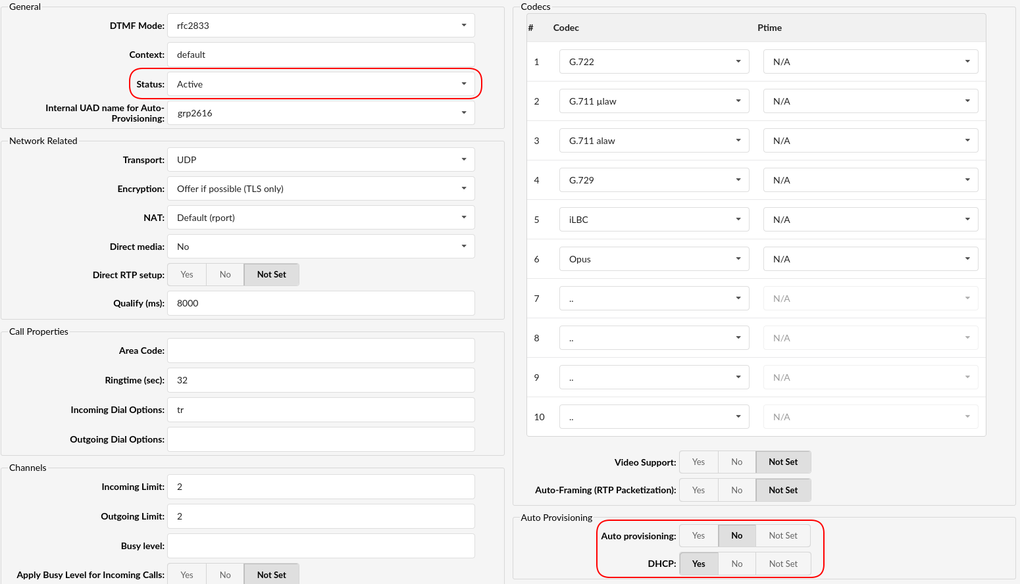Expand the Status dropdown set to Active
The height and width of the screenshot is (584, 1020).
click(320, 84)
